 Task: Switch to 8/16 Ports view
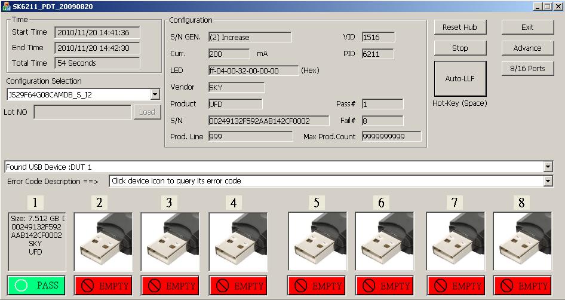point(527,69)
